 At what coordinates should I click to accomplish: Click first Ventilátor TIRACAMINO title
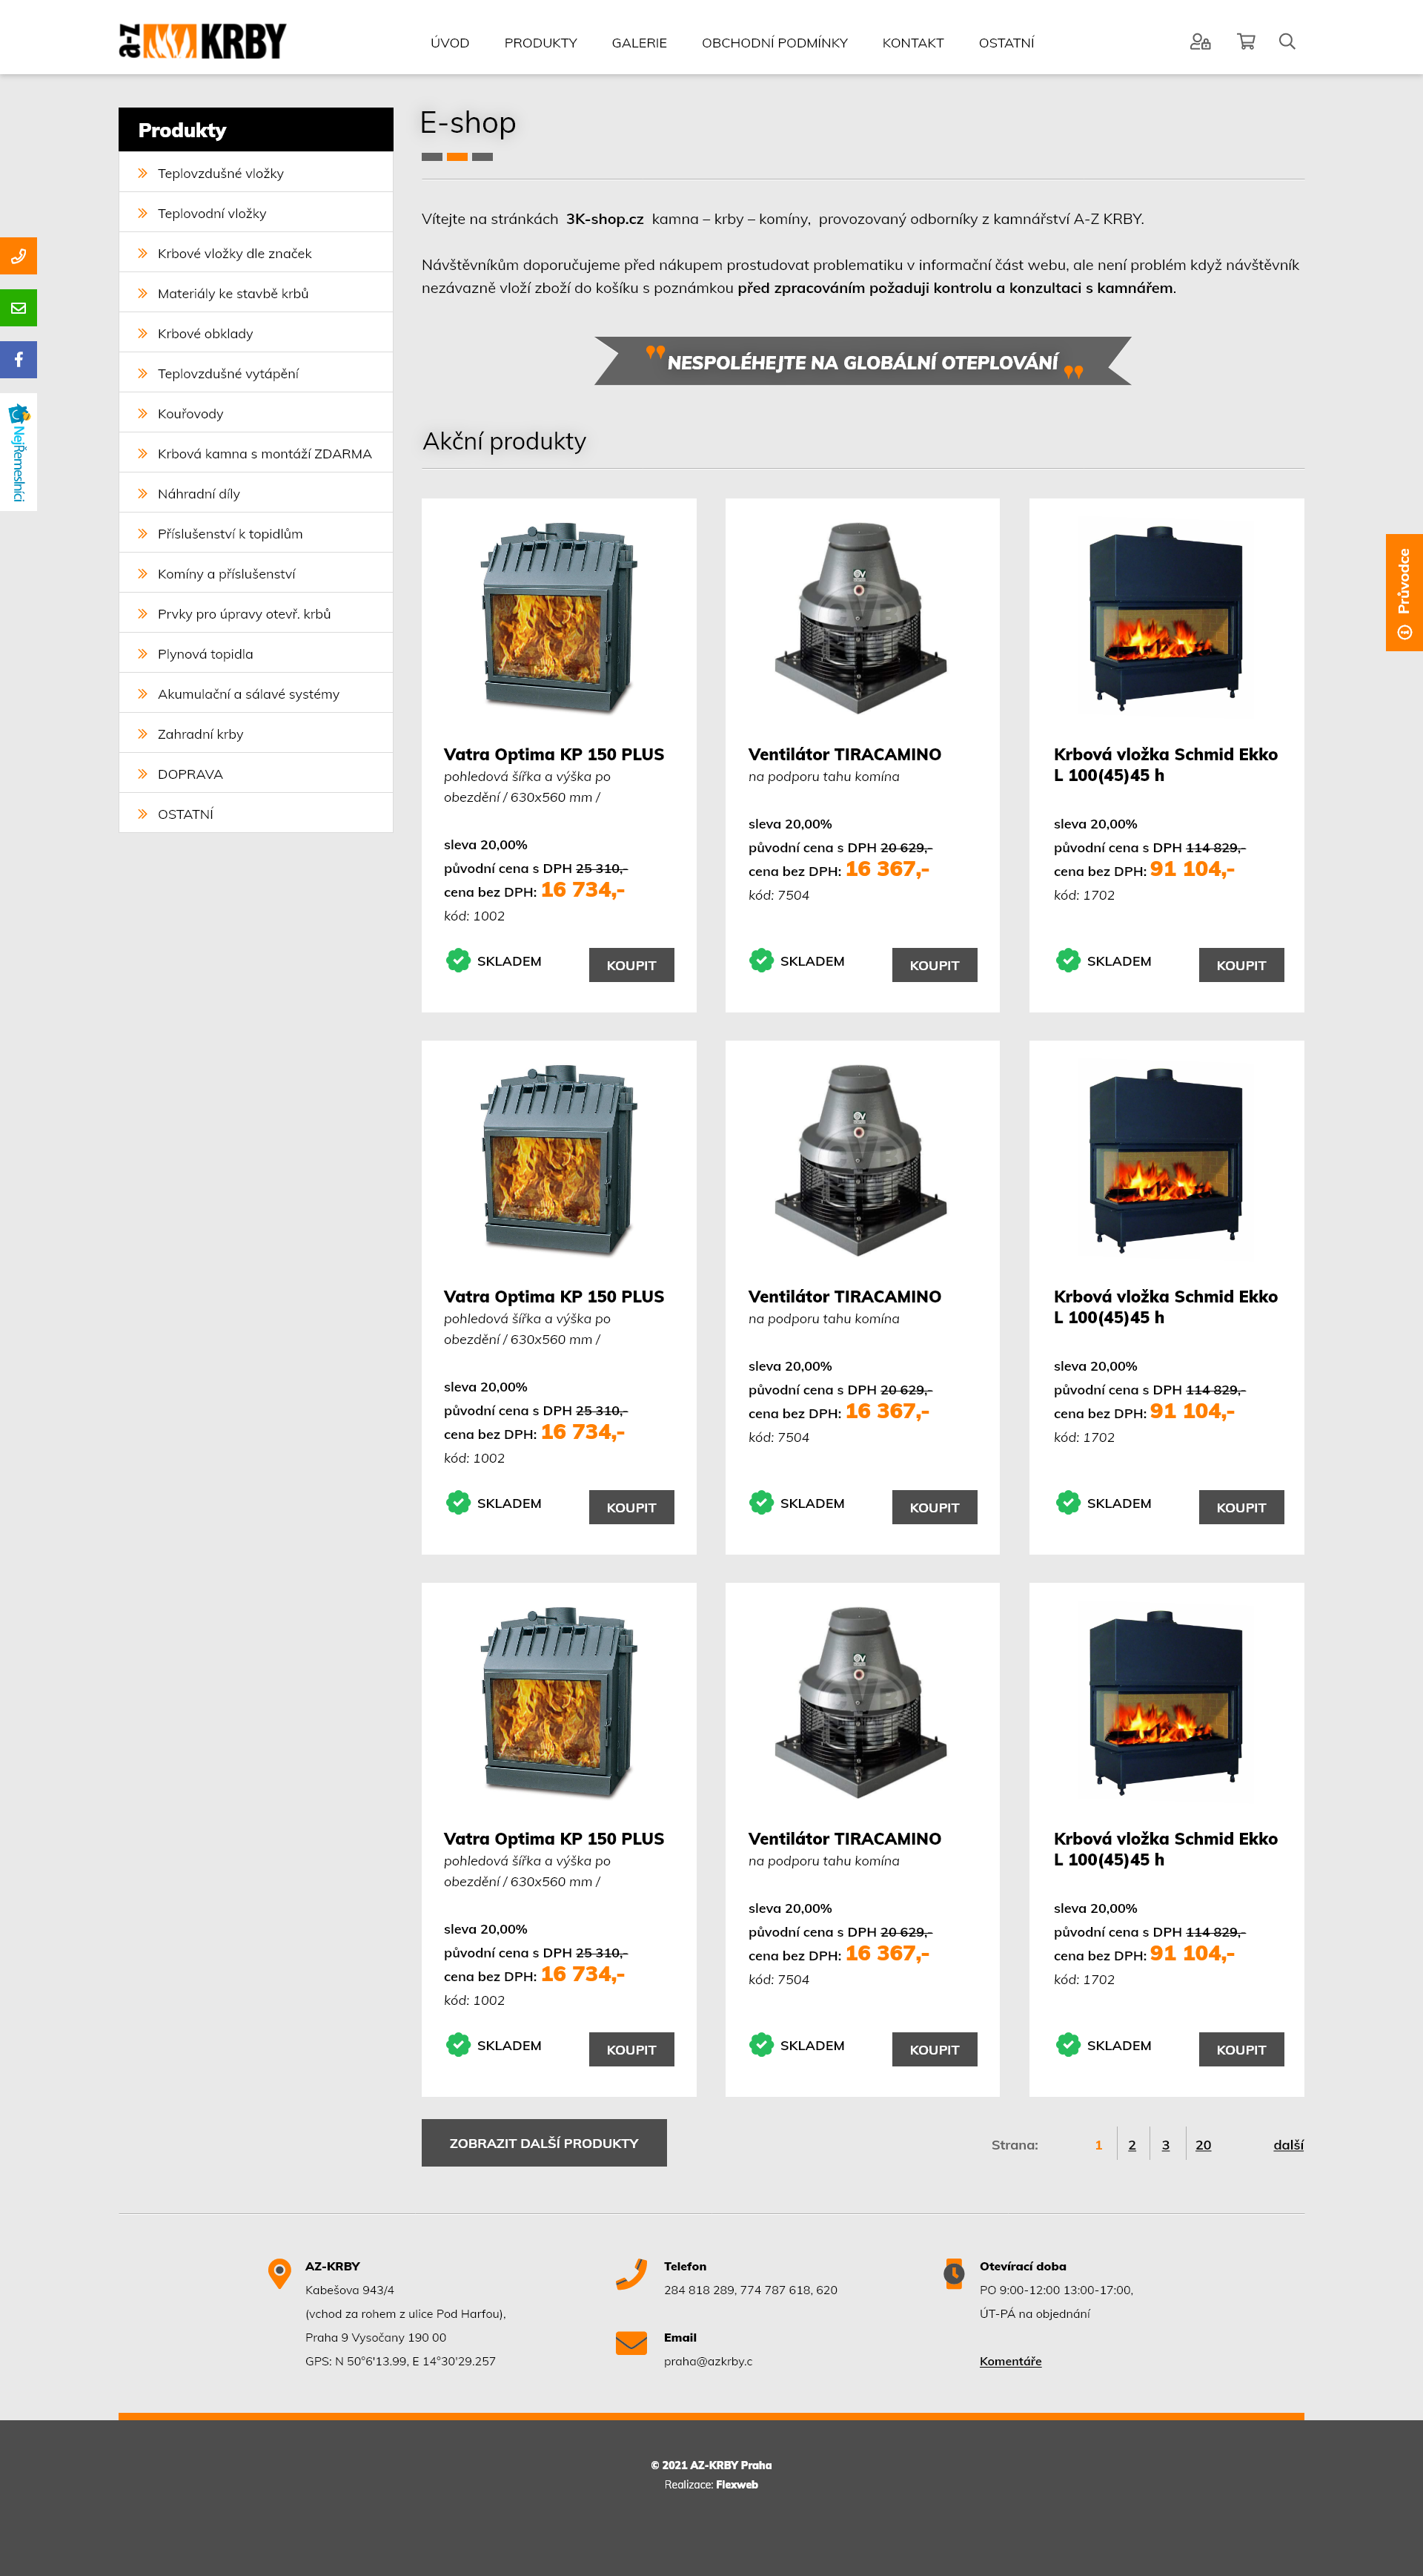tap(844, 754)
